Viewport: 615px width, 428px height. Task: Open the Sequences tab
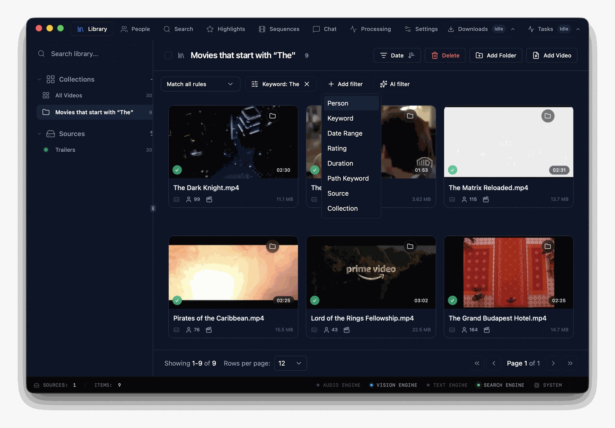tap(279, 29)
